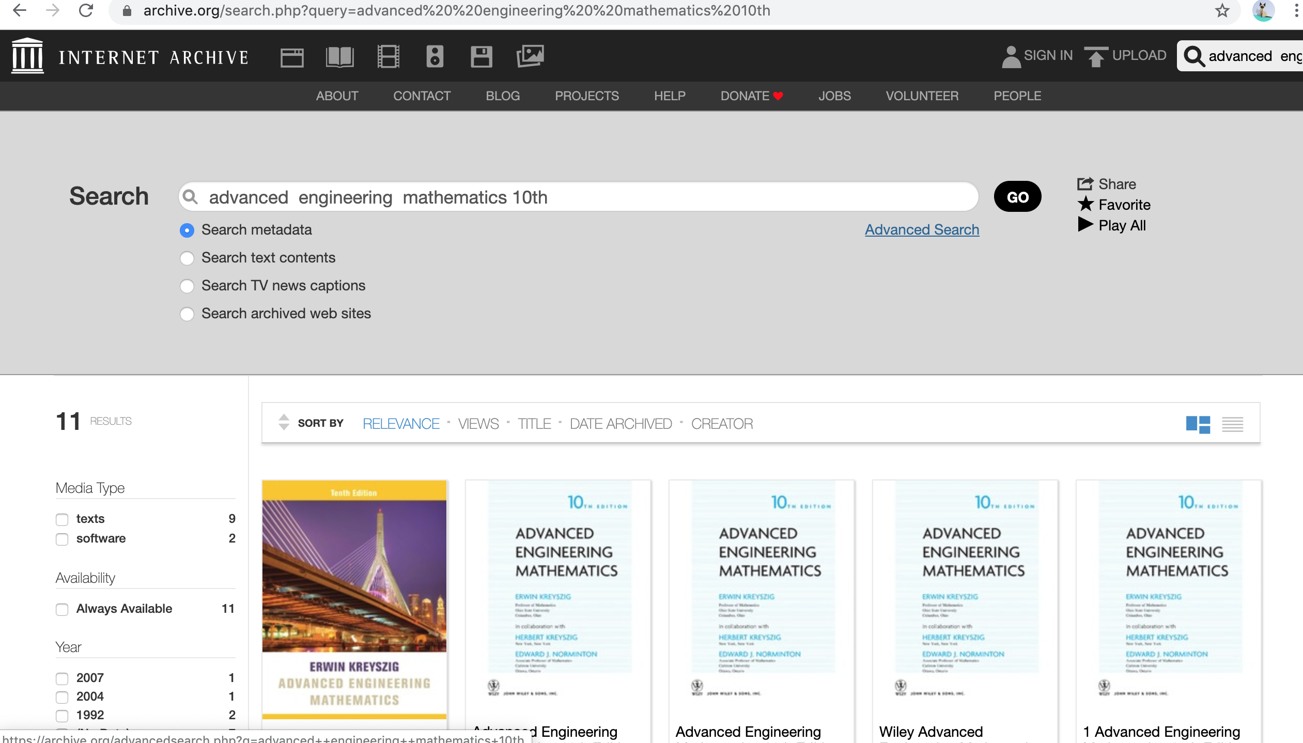Toggle sort direction arrows
This screenshot has height=743, width=1303.
click(x=284, y=422)
